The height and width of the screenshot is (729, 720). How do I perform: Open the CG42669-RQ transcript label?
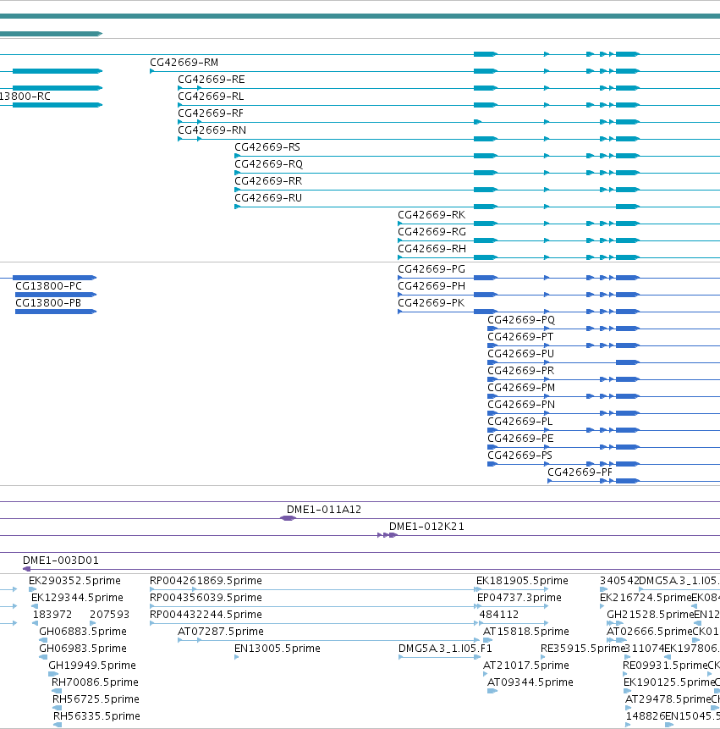(268, 164)
